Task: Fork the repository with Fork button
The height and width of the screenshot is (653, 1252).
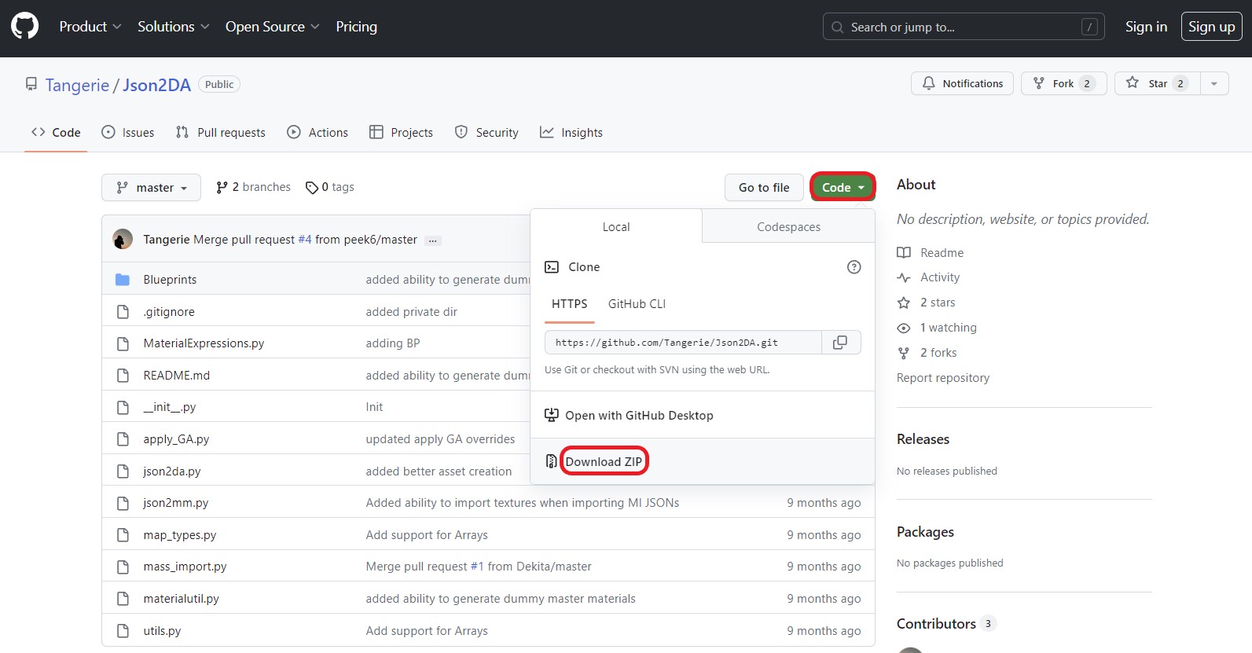Action: coord(1063,83)
